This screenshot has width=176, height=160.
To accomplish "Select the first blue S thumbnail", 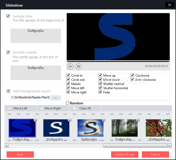I will pos(22,128).
